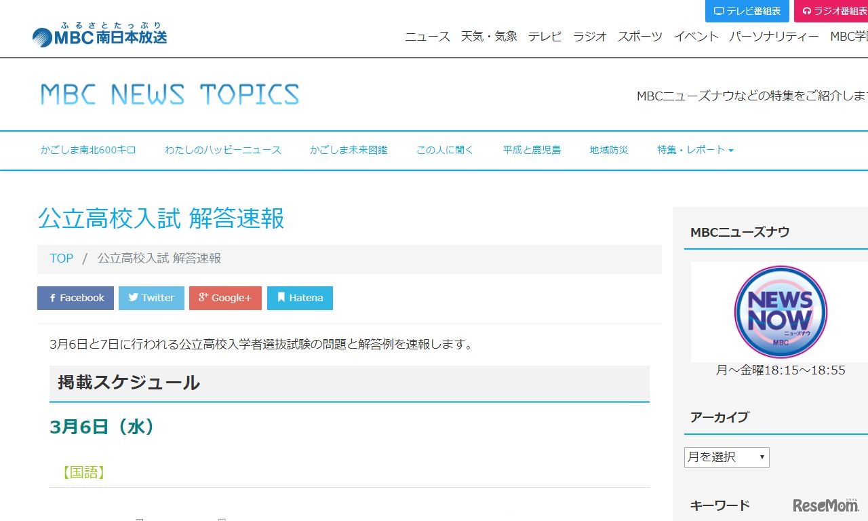The height and width of the screenshot is (521, 868).
Task: Click the MBC NEWS TOPICS banner
Action: click(170, 93)
